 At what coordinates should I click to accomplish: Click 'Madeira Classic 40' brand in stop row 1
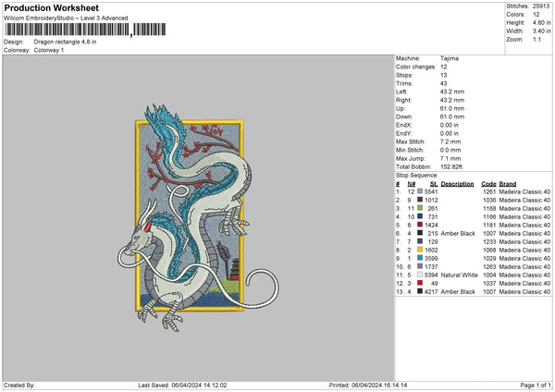coord(524,191)
